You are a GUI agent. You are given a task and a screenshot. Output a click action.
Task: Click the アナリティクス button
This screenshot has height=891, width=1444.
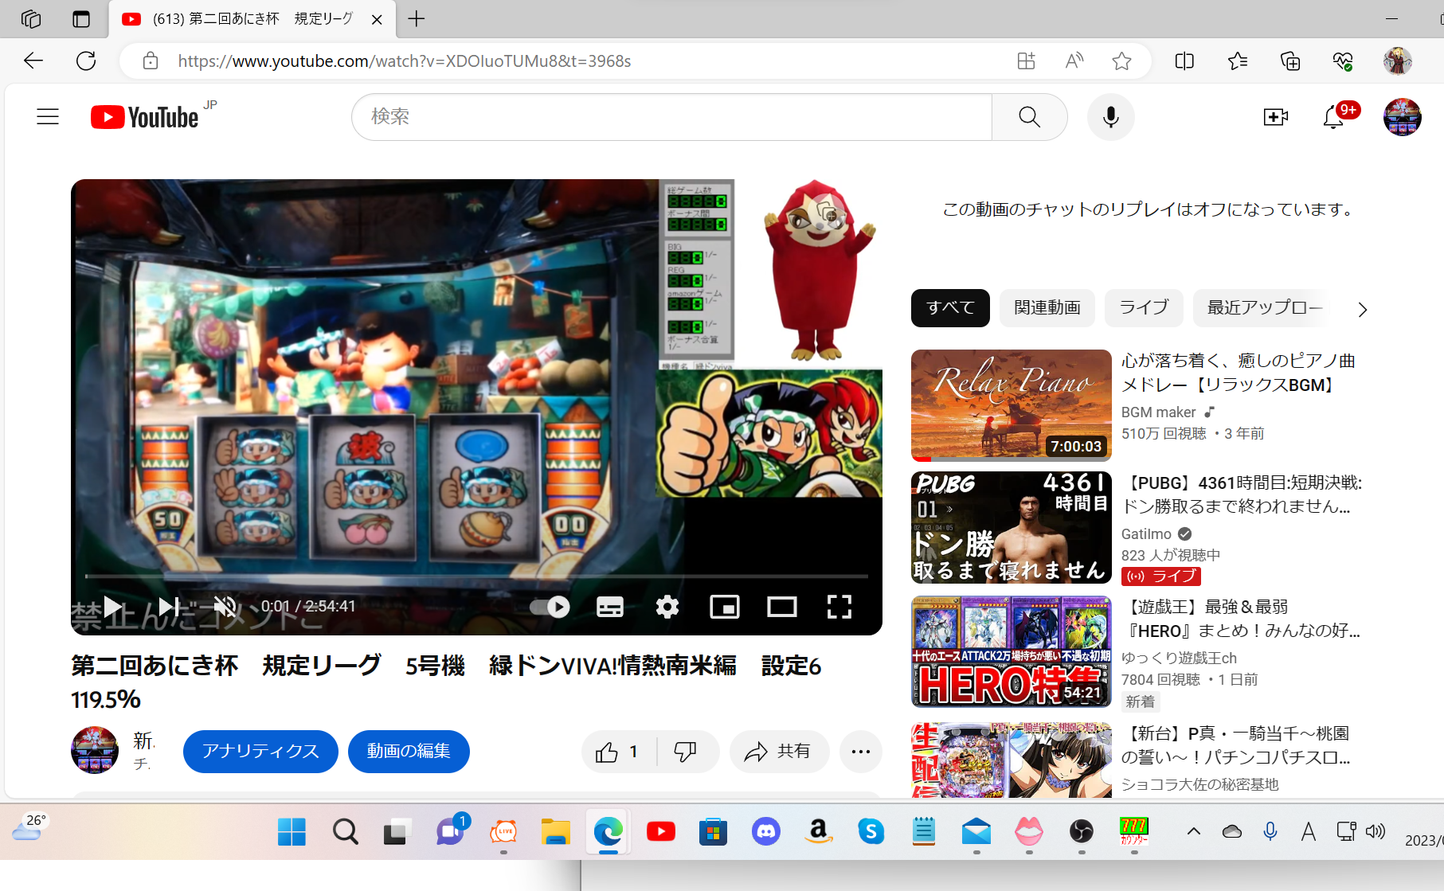pos(260,752)
